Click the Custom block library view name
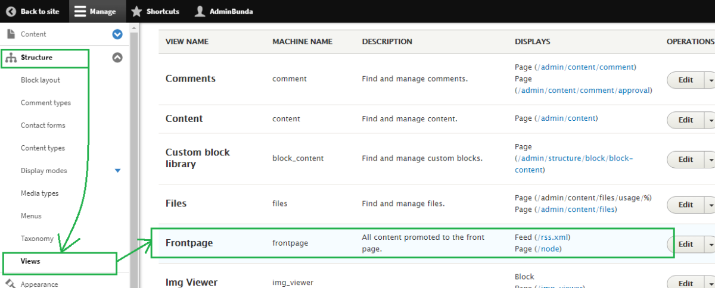Viewport: 715px width, 288px height. tap(197, 158)
